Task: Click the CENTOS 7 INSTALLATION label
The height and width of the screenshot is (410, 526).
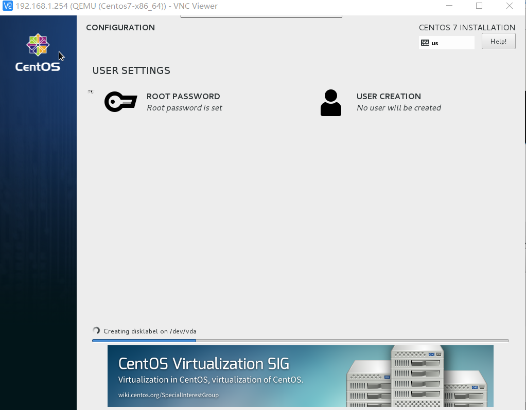Action: coord(467,27)
